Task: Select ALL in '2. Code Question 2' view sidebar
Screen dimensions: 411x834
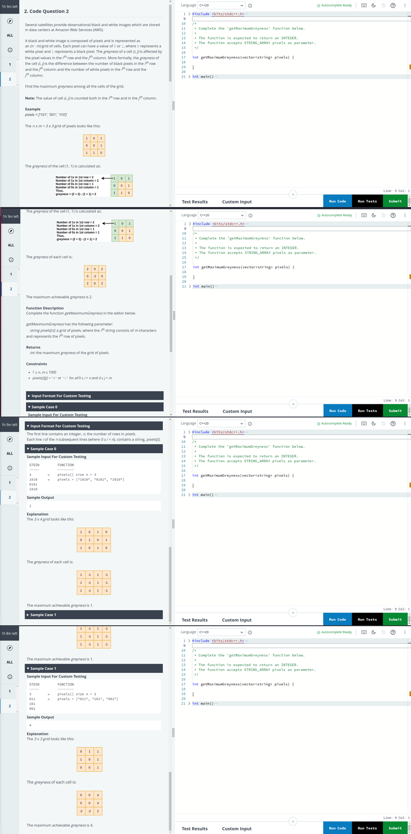Action: [10, 35]
